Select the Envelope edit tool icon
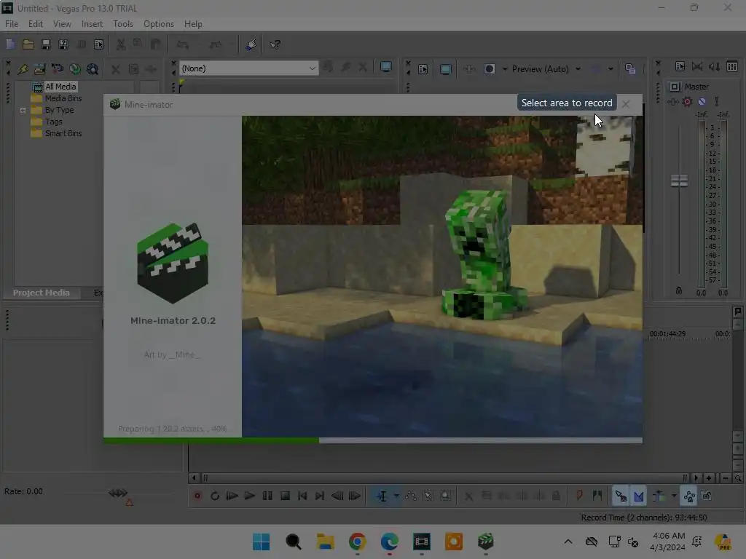This screenshot has width=746, height=559. coord(411,496)
